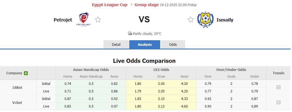Click 18Bet live draw odds 3.05
Viewport: 292px width, 112px height.
click(x=161, y=91)
